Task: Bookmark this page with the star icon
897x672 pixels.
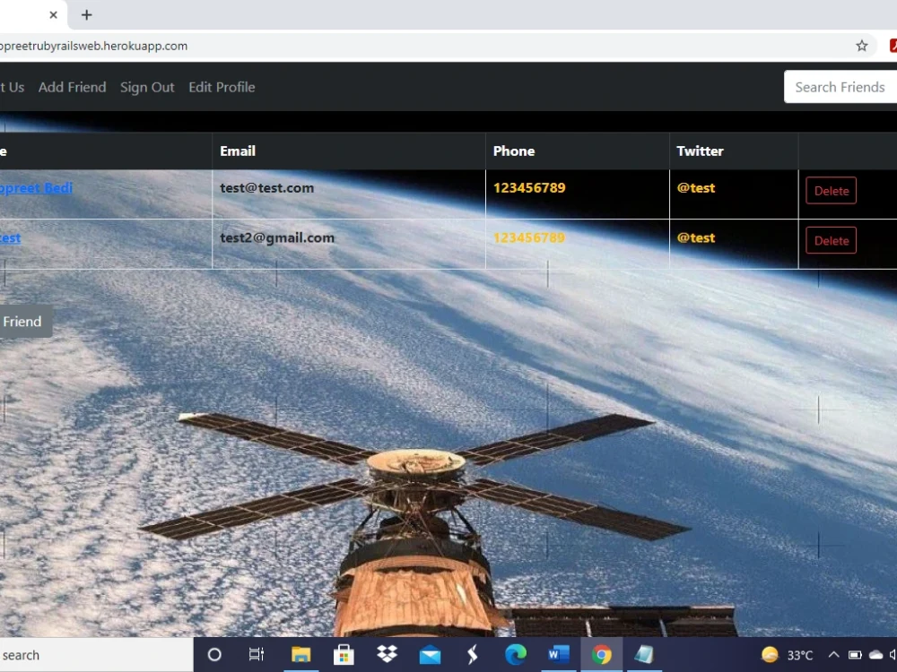Action: 861,46
